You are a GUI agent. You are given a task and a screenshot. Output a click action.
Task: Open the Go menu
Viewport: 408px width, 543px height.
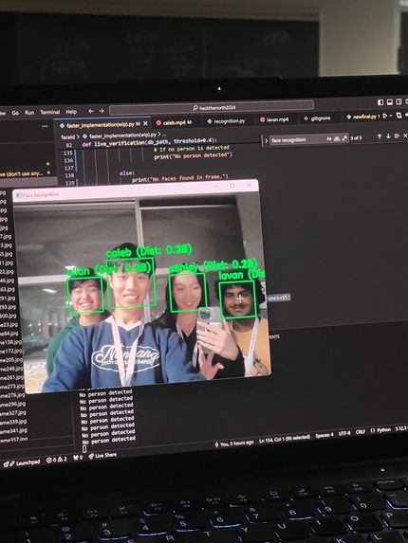pos(15,113)
